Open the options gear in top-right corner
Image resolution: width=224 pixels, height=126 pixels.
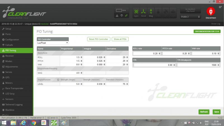220,7
